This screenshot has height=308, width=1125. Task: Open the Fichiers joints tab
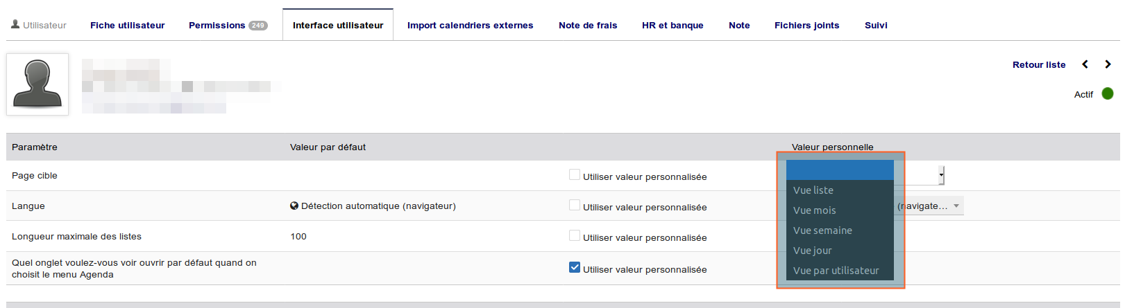click(806, 25)
